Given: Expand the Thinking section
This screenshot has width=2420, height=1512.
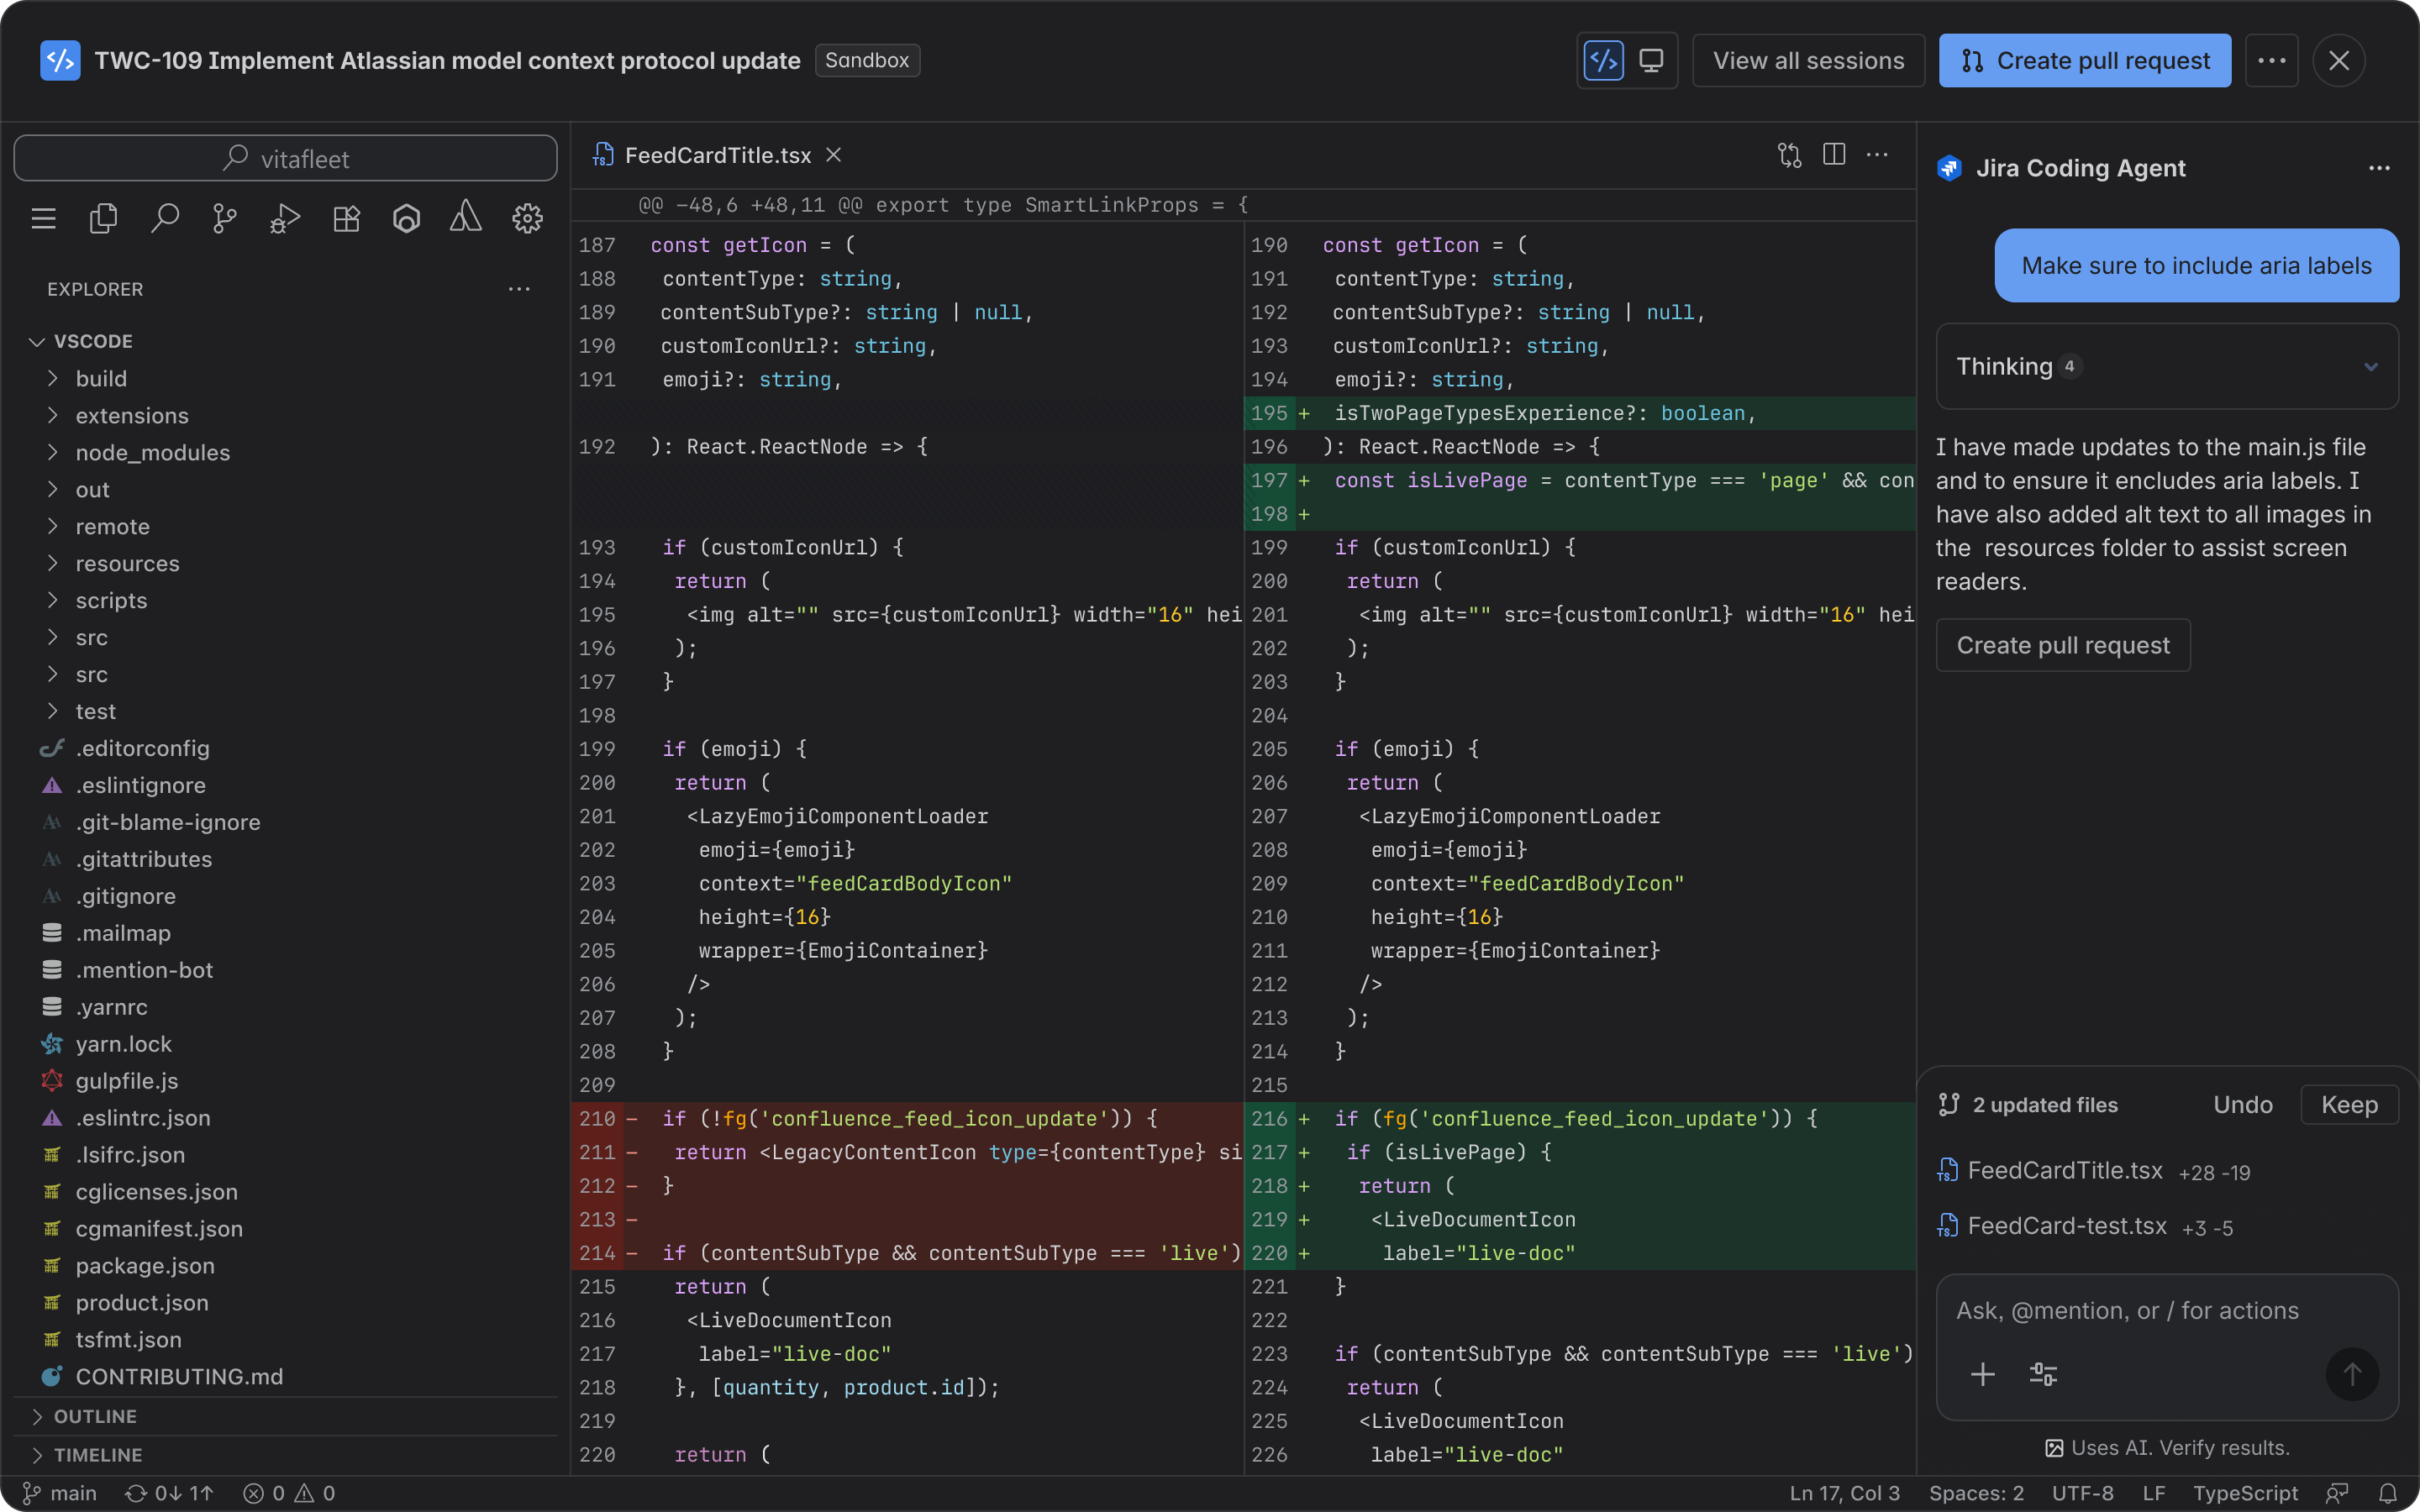Looking at the screenshot, I should 2167,366.
